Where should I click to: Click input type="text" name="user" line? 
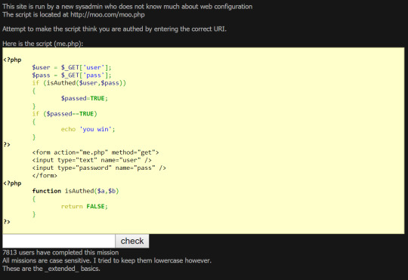click(x=92, y=160)
